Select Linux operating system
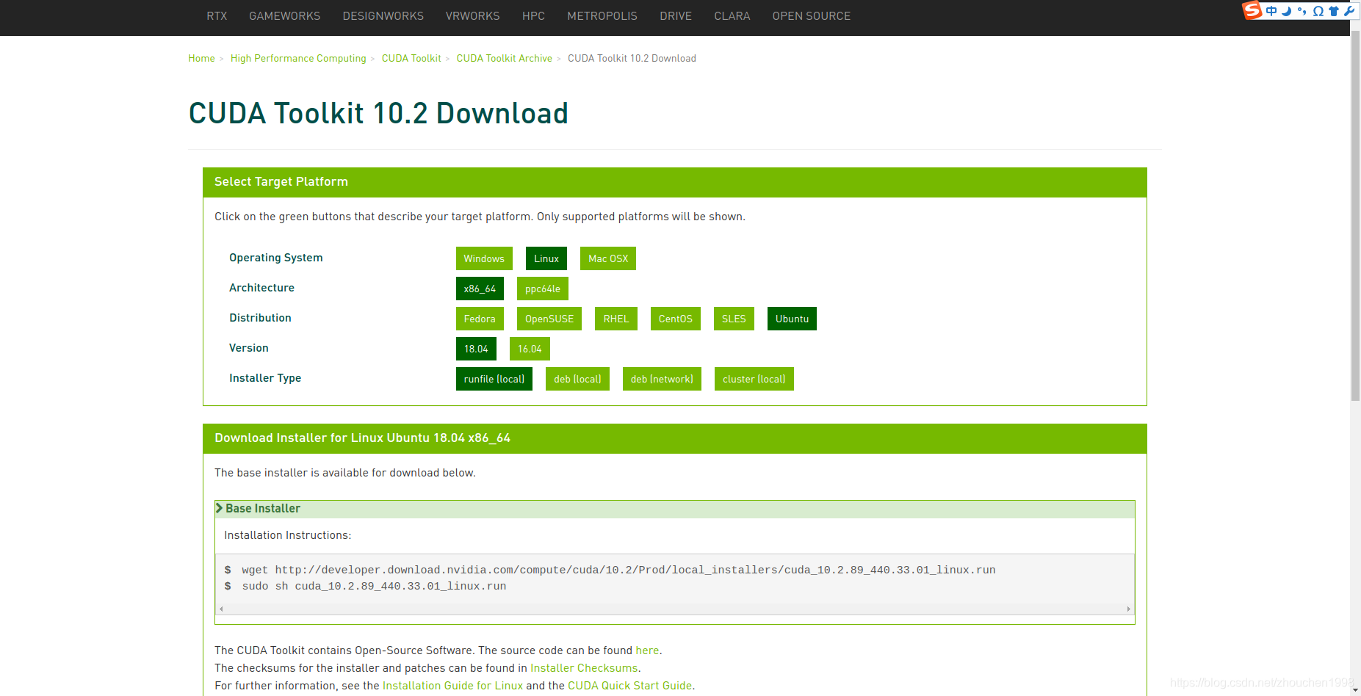 (546, 258)
